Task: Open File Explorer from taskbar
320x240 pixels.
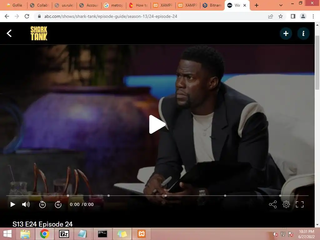Action: (x=25, y=234)
